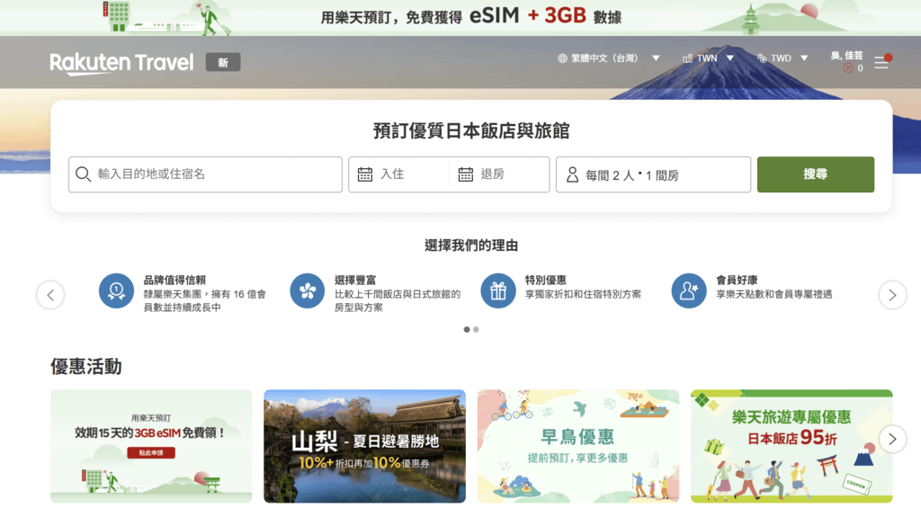Select the first carousel page dot
921x508 pixels.
click(x=467, y=329)
